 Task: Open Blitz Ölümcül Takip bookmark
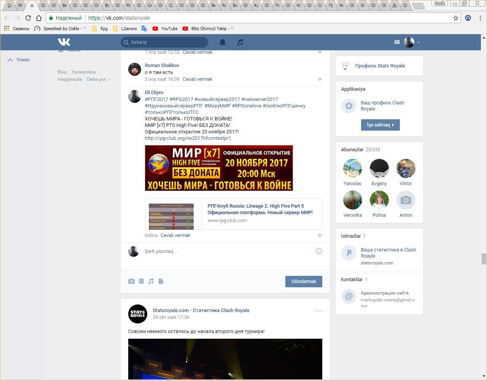click(x=208, y=29)
